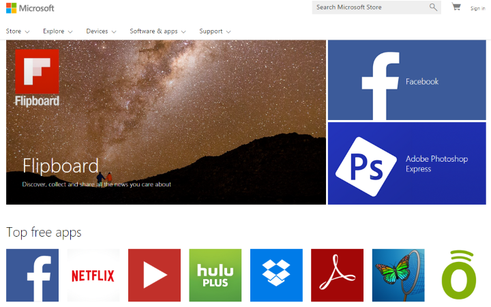Open the Facebook tile in featured banner
The width and height of the screenshot is (491, 307).
coord(406,80)
